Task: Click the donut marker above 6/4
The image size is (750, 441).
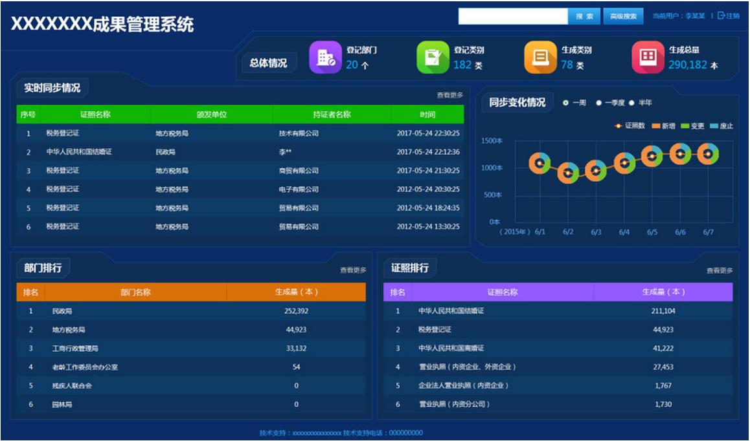Action: coord(624,163)
